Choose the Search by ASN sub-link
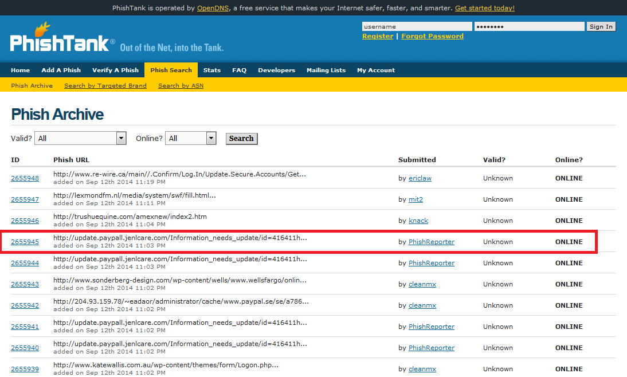Viewport: 627px width, 377px height. 181,85
